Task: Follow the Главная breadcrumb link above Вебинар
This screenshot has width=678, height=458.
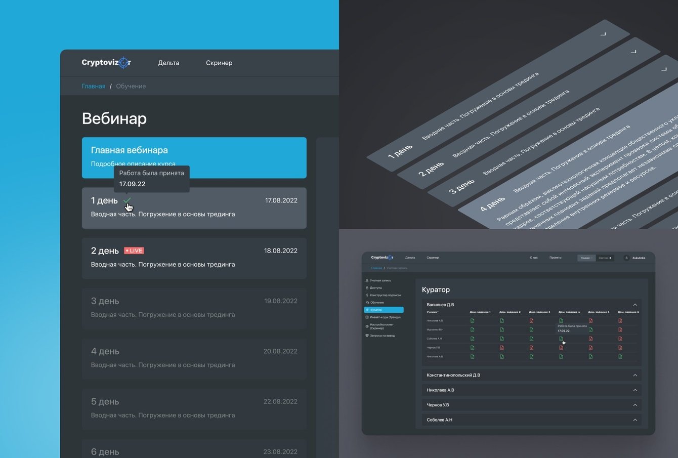Action: click(94, 86)
